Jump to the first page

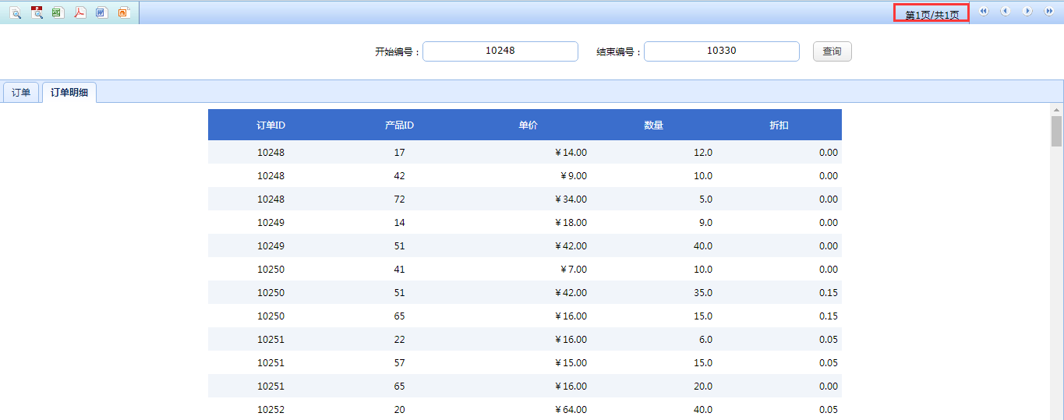point(984,12)
